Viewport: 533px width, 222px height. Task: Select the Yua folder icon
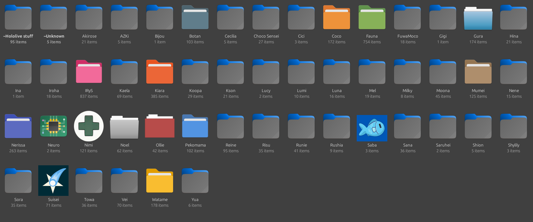click(x=195, y=181)
